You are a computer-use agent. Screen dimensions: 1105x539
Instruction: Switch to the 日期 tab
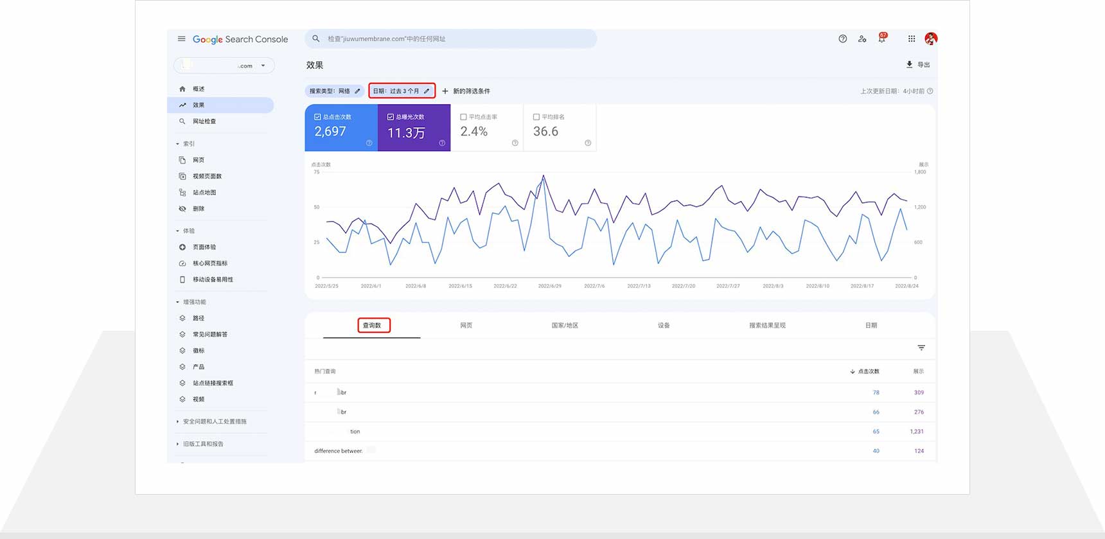871,326
